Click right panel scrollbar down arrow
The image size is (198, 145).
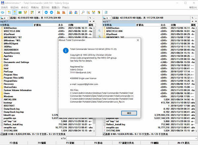pyautogui.click(x=196, y=131)
